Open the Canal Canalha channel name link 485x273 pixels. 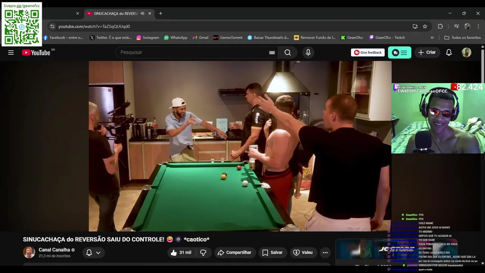54,250
